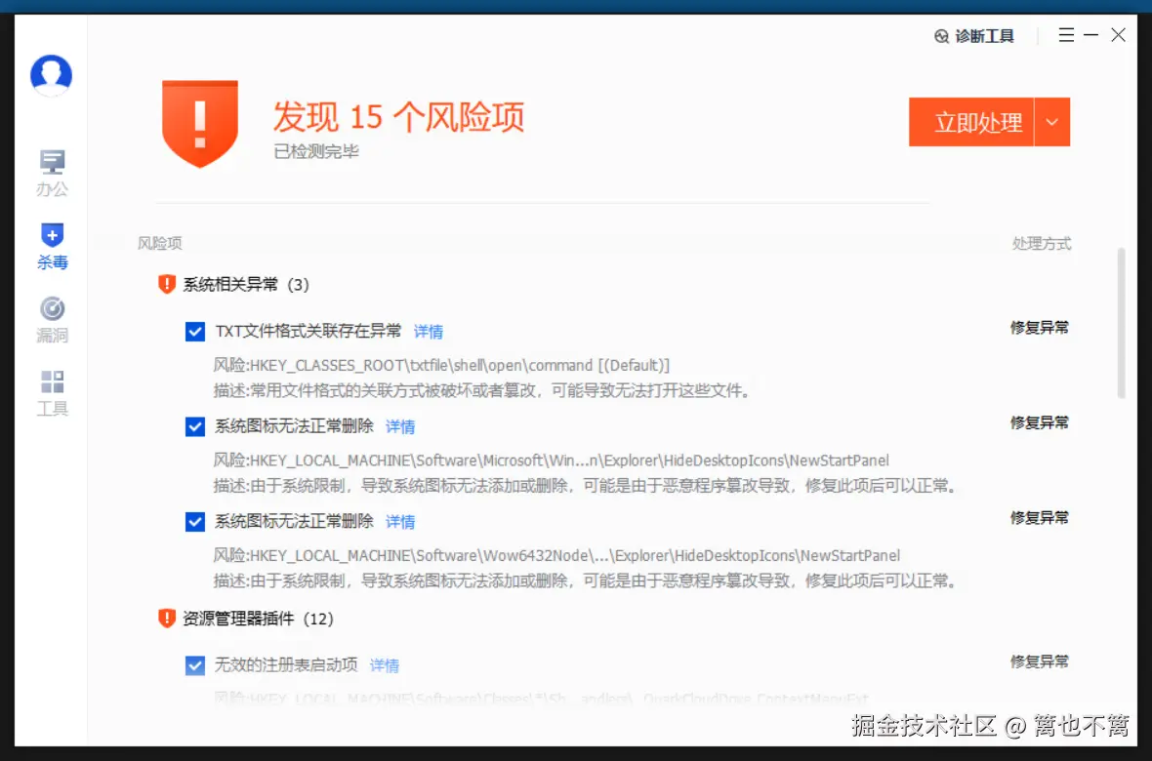Image resolution: width=1152 pixels, height=761 pixels.
Task: Open the user avatar profile
Action: click(x=52, y=75)
